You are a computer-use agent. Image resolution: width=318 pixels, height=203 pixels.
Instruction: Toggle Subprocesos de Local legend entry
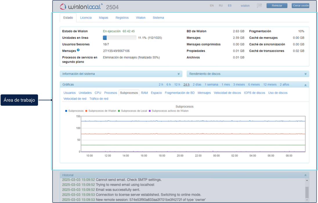pos(134,111)
